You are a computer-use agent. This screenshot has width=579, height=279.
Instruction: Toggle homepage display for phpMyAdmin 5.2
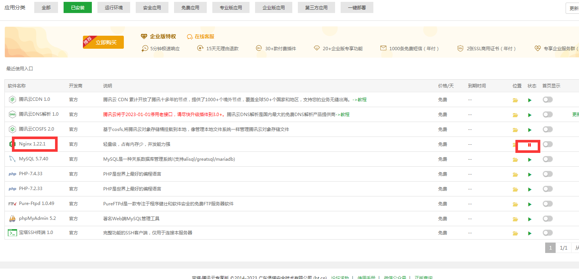tap(547, 218)
